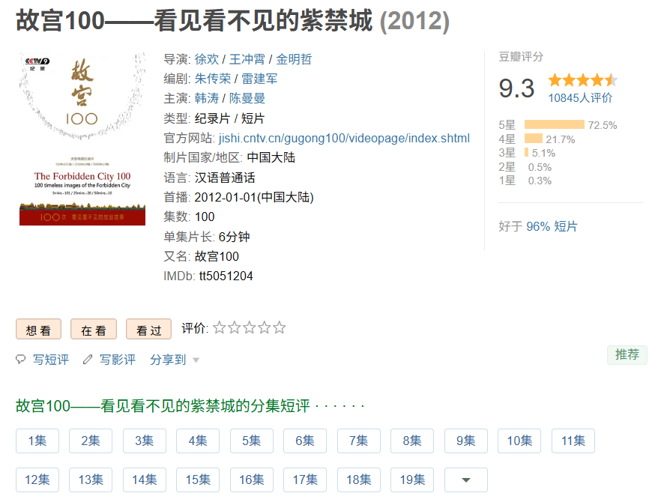Open episode 18集 reviews
The width and height of the screenshot is (661, 502).
click(359, 480)
